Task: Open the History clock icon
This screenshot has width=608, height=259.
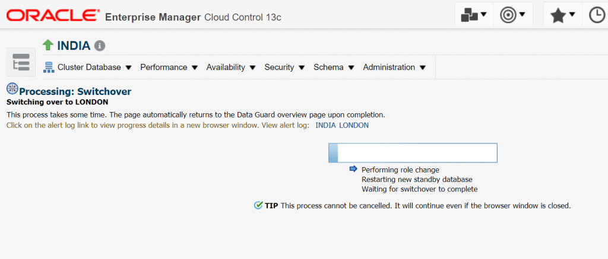Action: [596, 15]
